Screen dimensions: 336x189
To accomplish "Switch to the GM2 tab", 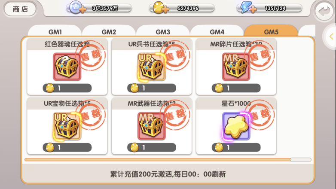I will [x=109, y=31].
